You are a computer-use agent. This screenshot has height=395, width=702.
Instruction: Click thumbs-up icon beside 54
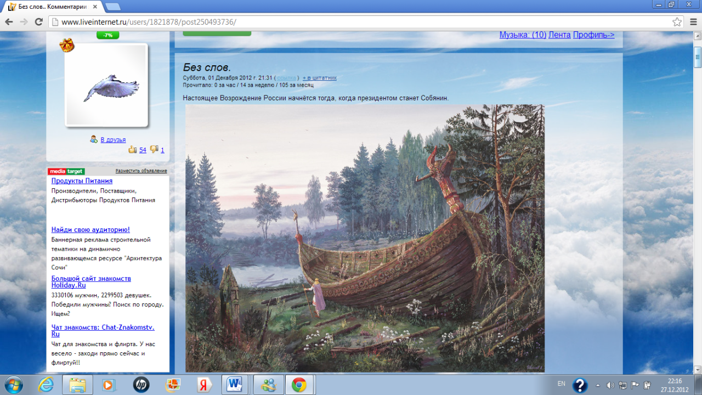pos(132,149)
